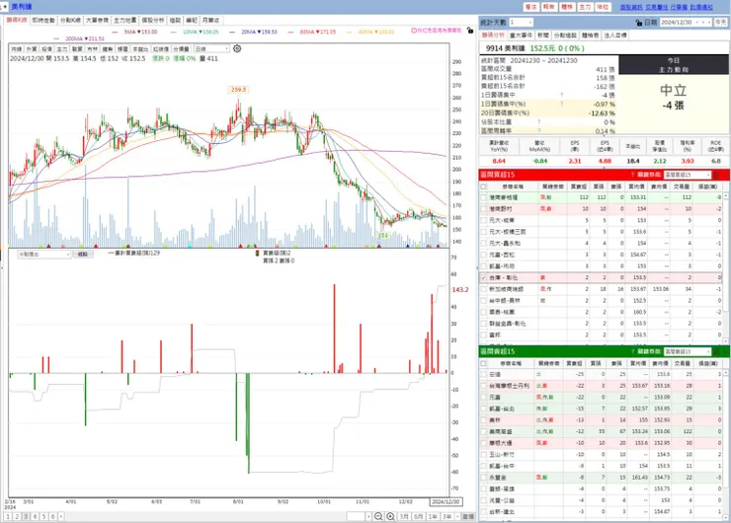The image size is (731, 523).
Task: Toggle the 分價量 overlay button
Action: point(181,49)
